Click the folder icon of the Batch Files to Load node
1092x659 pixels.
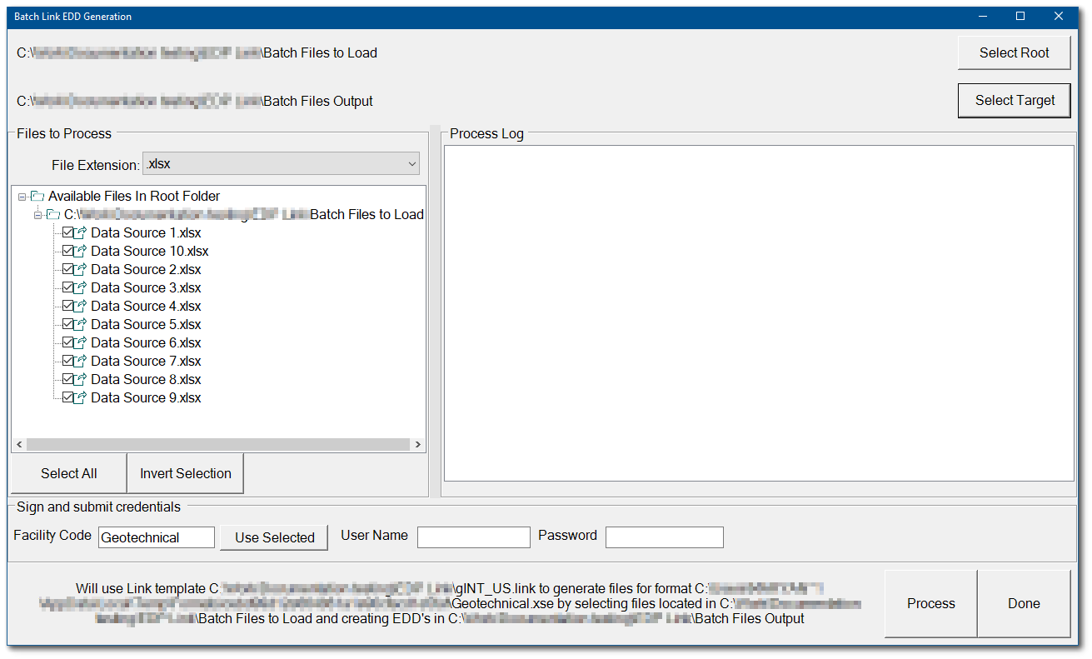coord(52,214)
